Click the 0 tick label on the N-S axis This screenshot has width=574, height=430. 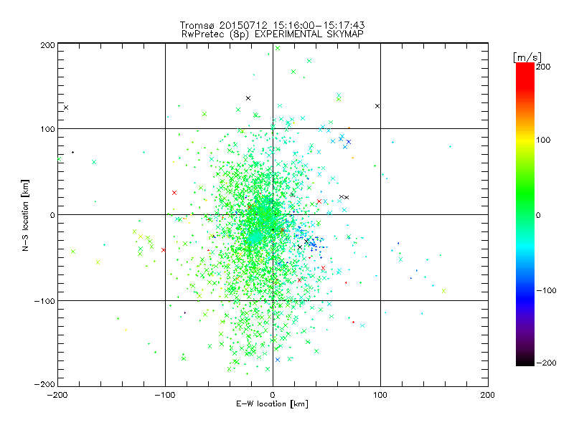[52, 215]
